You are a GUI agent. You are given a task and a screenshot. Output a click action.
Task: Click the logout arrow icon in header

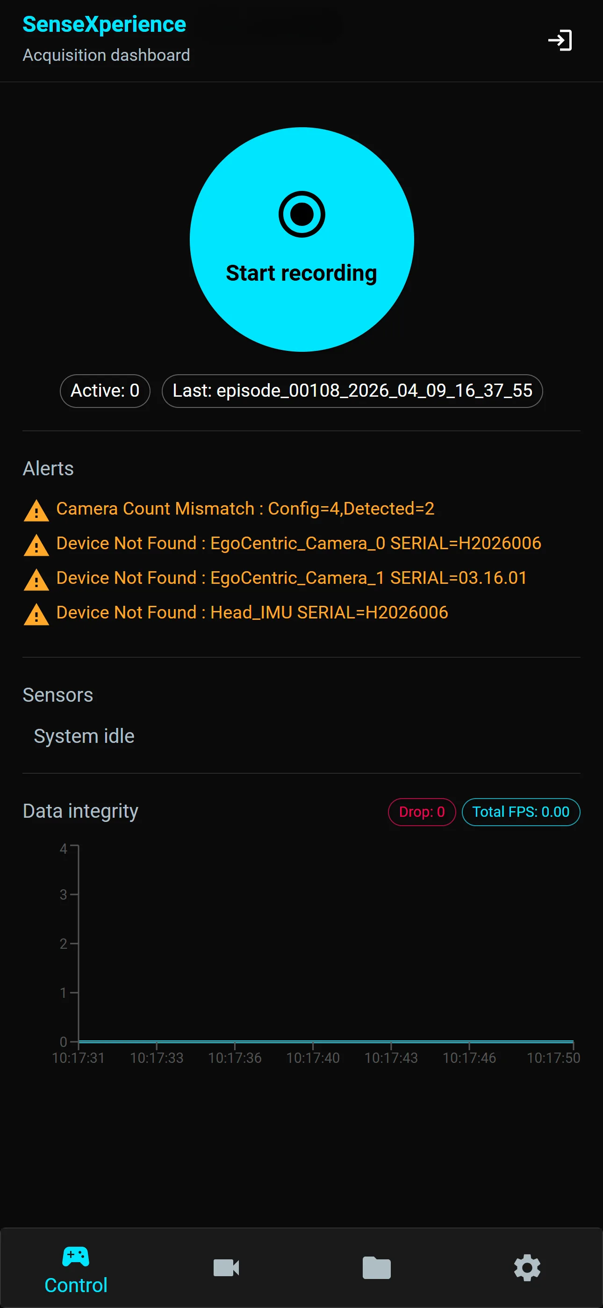tap(560, 41)
